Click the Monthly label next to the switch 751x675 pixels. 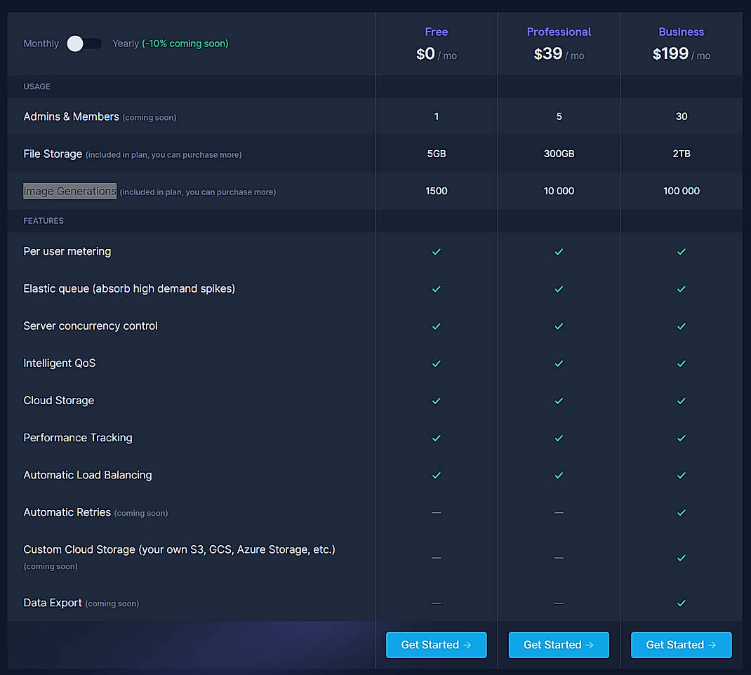click(x=41, y=44)
